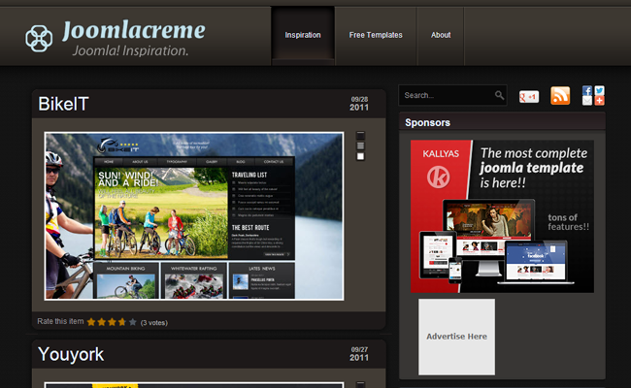631x388 pixels.
Task: Click the Google +1 button
Action: (529, 96)
